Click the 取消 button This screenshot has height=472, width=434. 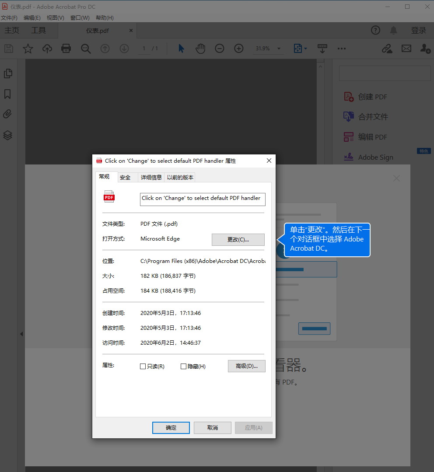pos(213,428)
